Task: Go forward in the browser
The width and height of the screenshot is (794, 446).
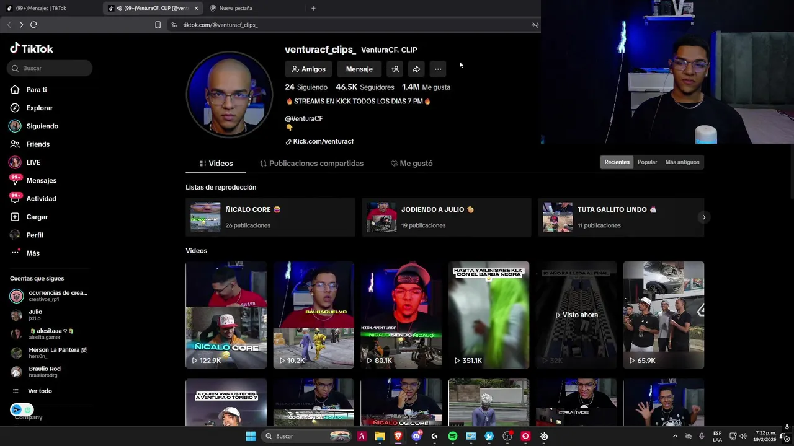Action: tap(21, 25)
